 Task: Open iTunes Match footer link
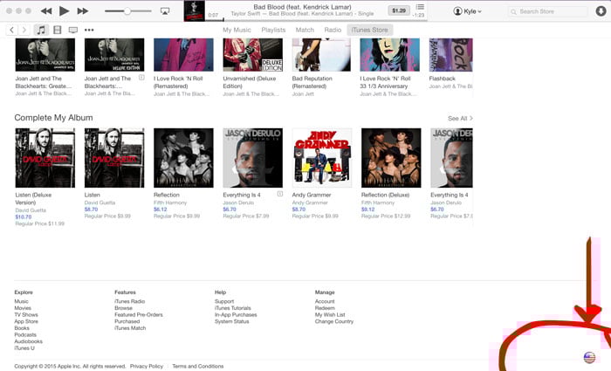click(130, 328)
